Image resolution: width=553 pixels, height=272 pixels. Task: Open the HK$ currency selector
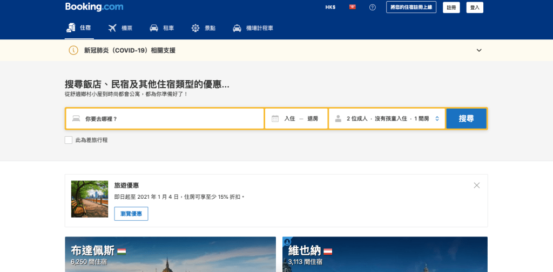[330, 8]
